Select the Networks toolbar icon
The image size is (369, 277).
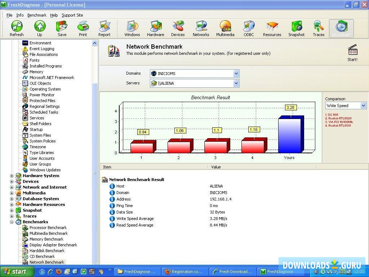pyautogui.click(x=201, y=28)
